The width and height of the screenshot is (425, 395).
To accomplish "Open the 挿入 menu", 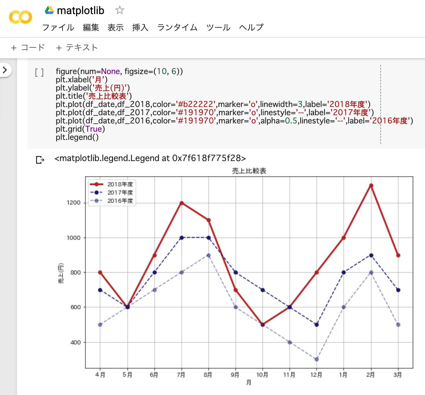I will (x=140, y=27).
